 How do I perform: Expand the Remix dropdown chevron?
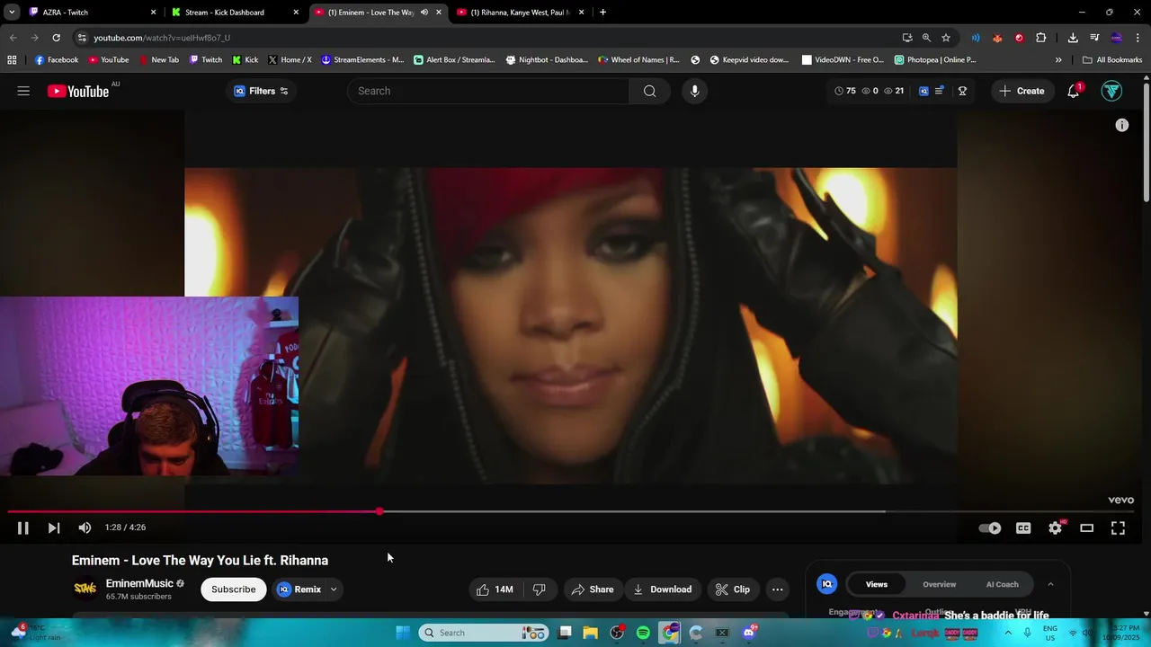(334, 589)
